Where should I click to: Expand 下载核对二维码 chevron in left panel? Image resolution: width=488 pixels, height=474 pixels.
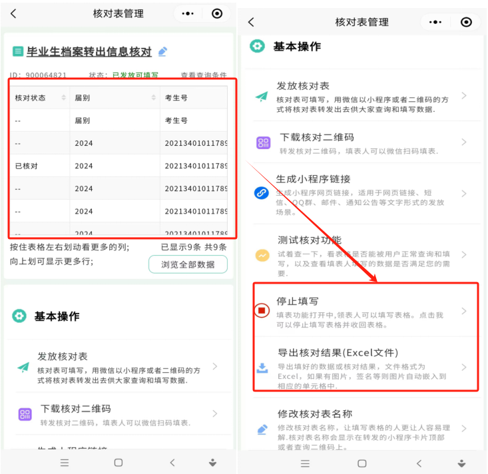point(215,413)
